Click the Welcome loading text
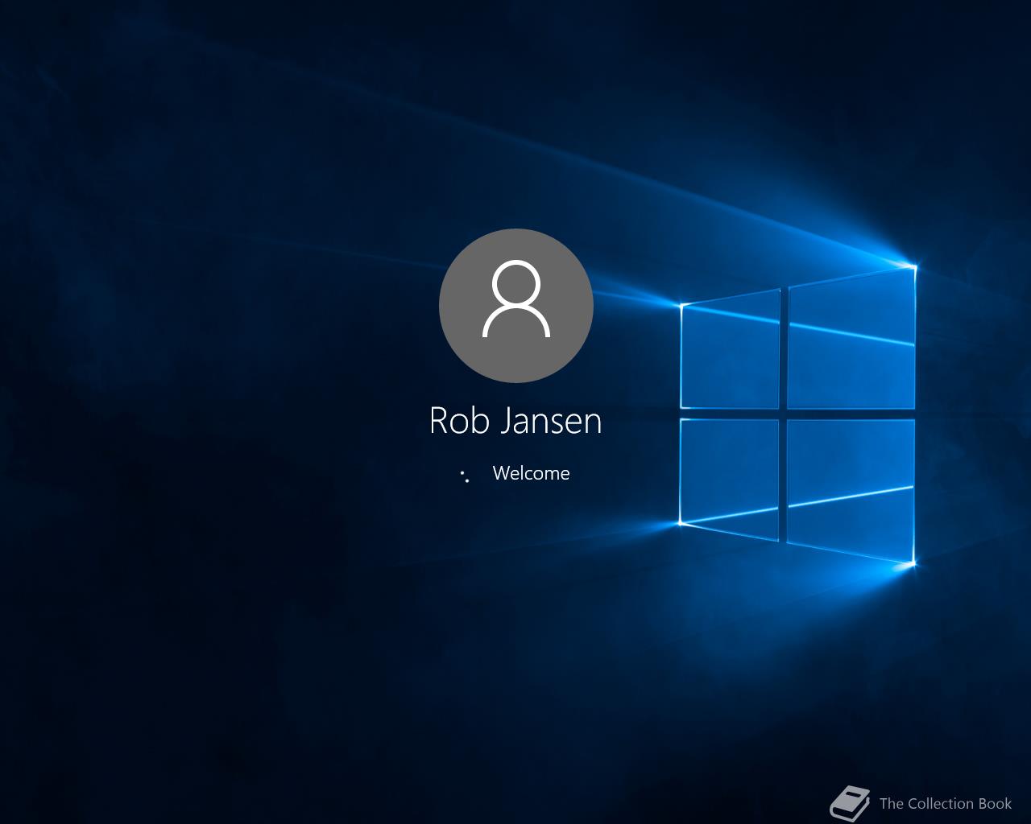1031x824 pixels. click(x=531, y=473)
